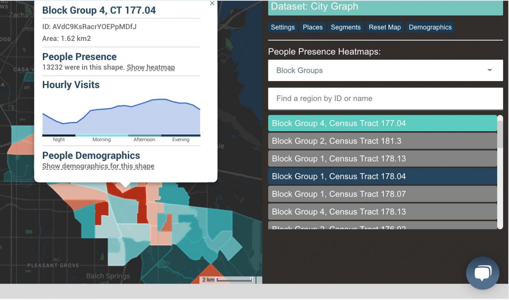Click the Show heatmap link

coord(151,67)
